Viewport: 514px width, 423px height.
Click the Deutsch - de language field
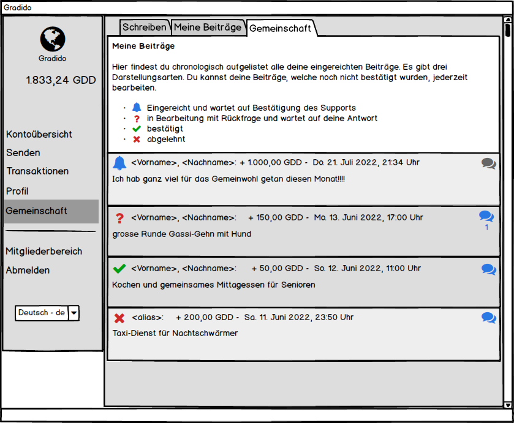coord(42,313)
